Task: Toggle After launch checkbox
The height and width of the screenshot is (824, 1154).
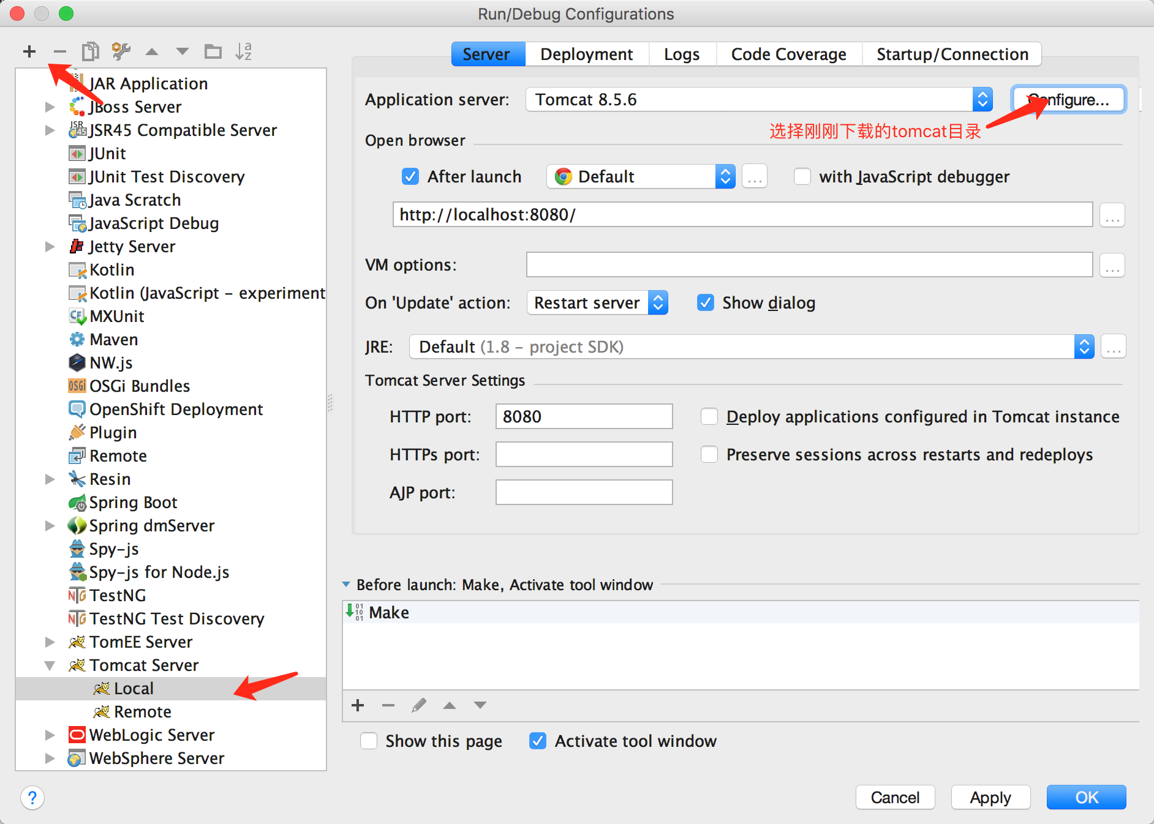Action: [x=410, y=177]
